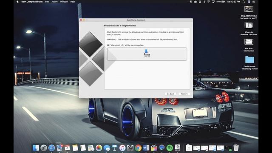Select the blog_06062014 desktop image file
272x153 pixels.
(249, 9)
